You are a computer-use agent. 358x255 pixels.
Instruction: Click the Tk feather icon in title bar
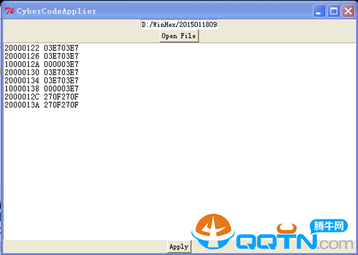[x=9, y=11]
